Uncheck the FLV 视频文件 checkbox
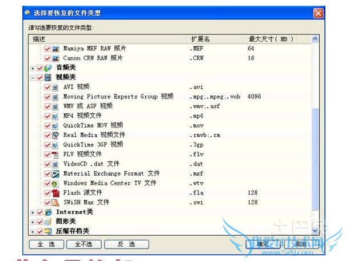The height and width of the screenshot is (261, 346). pyautogui.click(x=47, y=155)
